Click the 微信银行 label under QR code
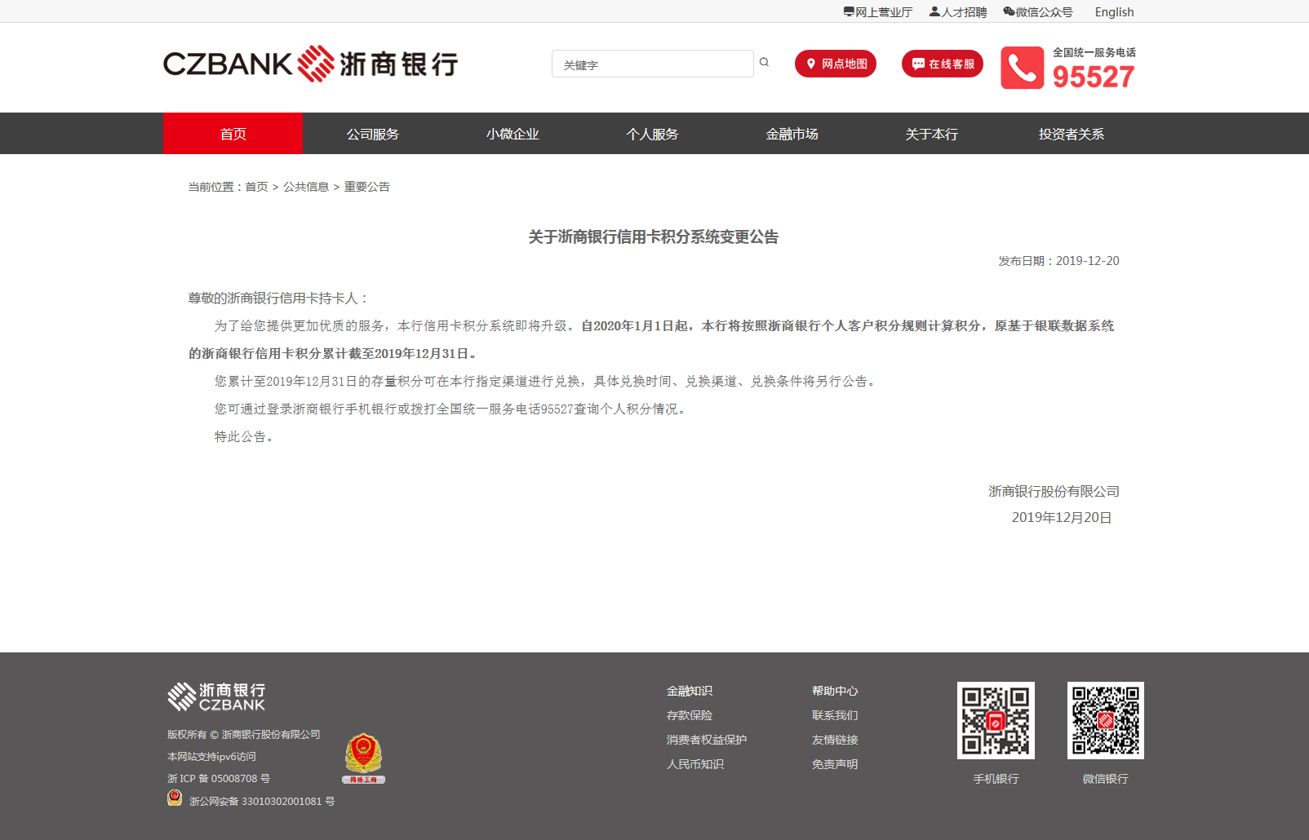Image resolution: width=1309 pixels, height=840 pixels. pyautogui.click(x=1106, y=779)
